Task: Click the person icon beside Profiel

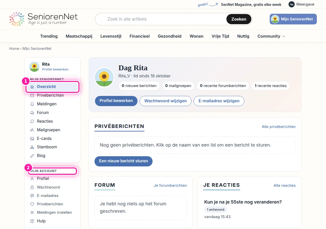Action: pos(32,179)
